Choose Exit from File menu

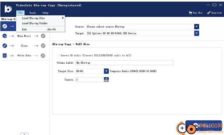[40, 29]
